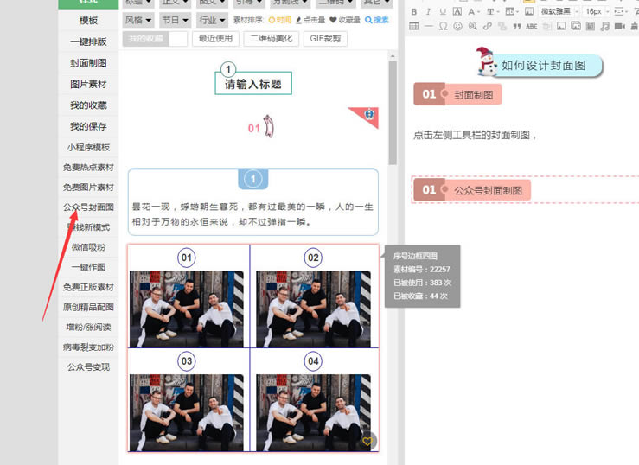Image resolution: width=639 pixels, height=465 pixels.
Task: Toggle the 我的收藏 switch
Action: (x=155, y=39)
